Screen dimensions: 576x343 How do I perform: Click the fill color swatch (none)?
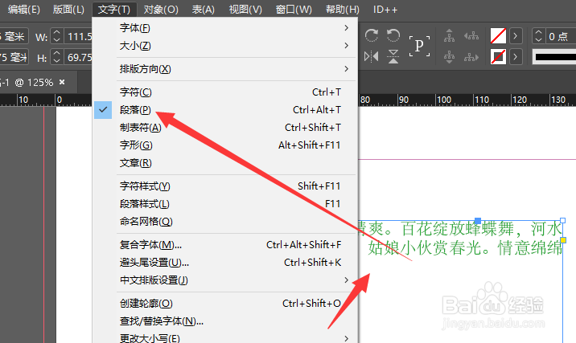498,36
